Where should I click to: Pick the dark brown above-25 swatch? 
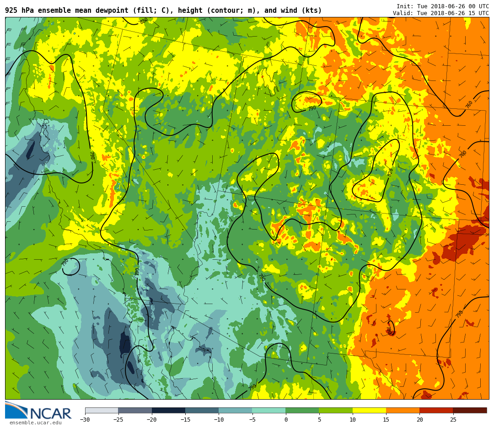click(x=470, y=410)
